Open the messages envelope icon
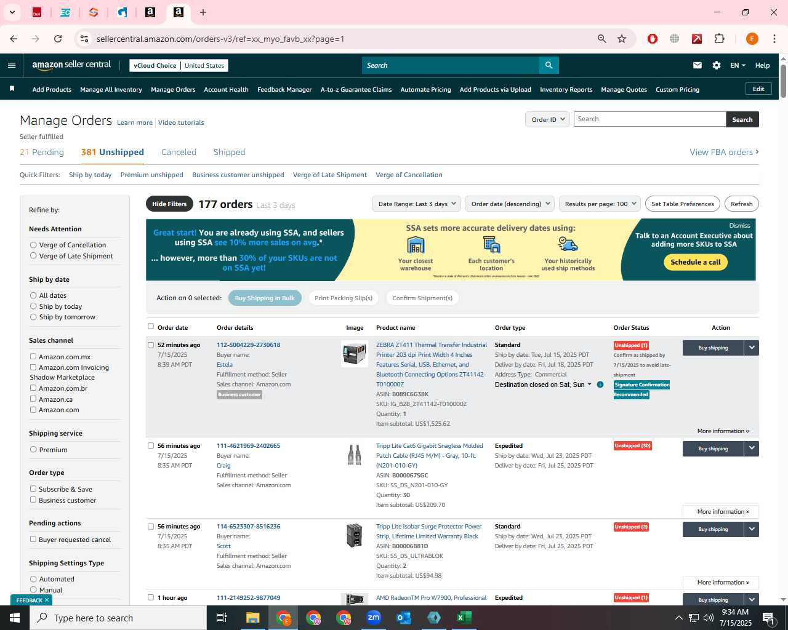The height and width of the screenshot is (630, 788). coord(698,65)
